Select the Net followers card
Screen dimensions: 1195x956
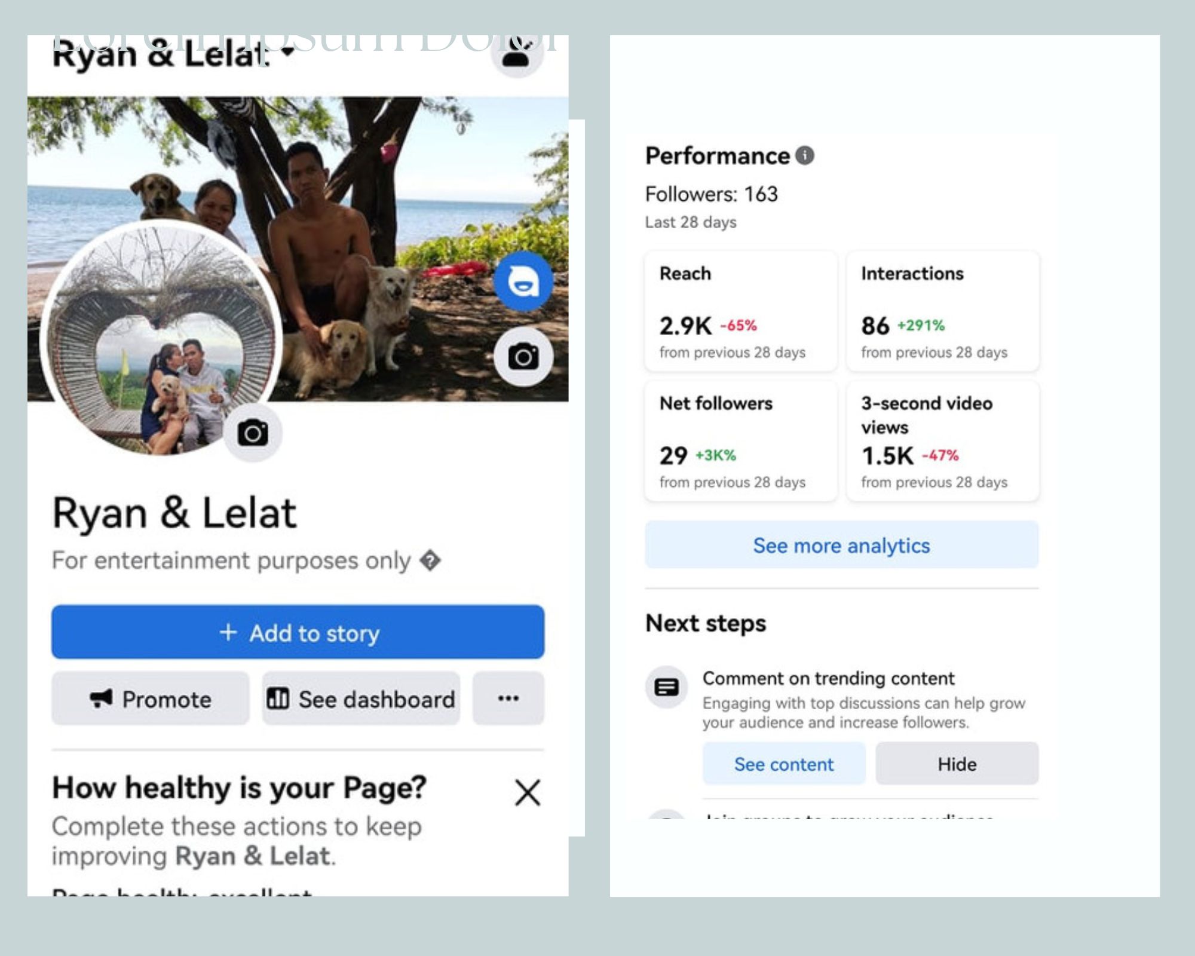coord(740,441)
